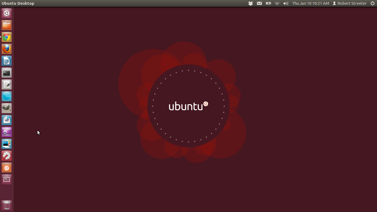377x212 pixels.
Task: Open the Trash in the launcher
Action: pos(7,205)
